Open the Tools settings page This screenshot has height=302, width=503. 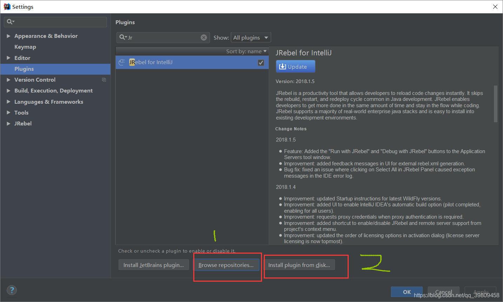click(x=21, y=113)
